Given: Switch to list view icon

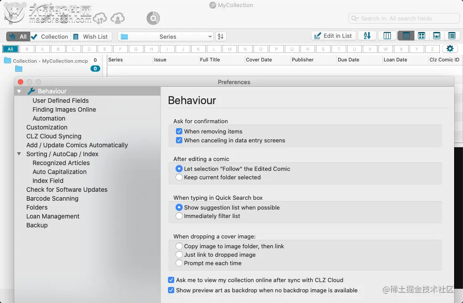Looking at the screenshot, I should (406, 36).
